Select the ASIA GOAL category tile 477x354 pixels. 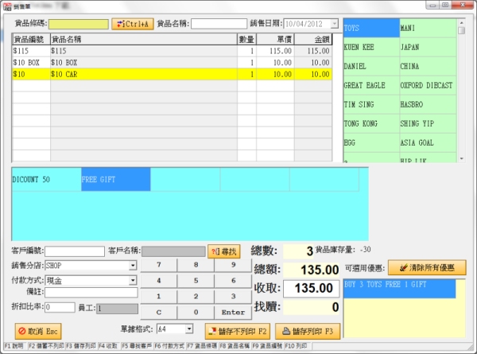tap(428, 142)
